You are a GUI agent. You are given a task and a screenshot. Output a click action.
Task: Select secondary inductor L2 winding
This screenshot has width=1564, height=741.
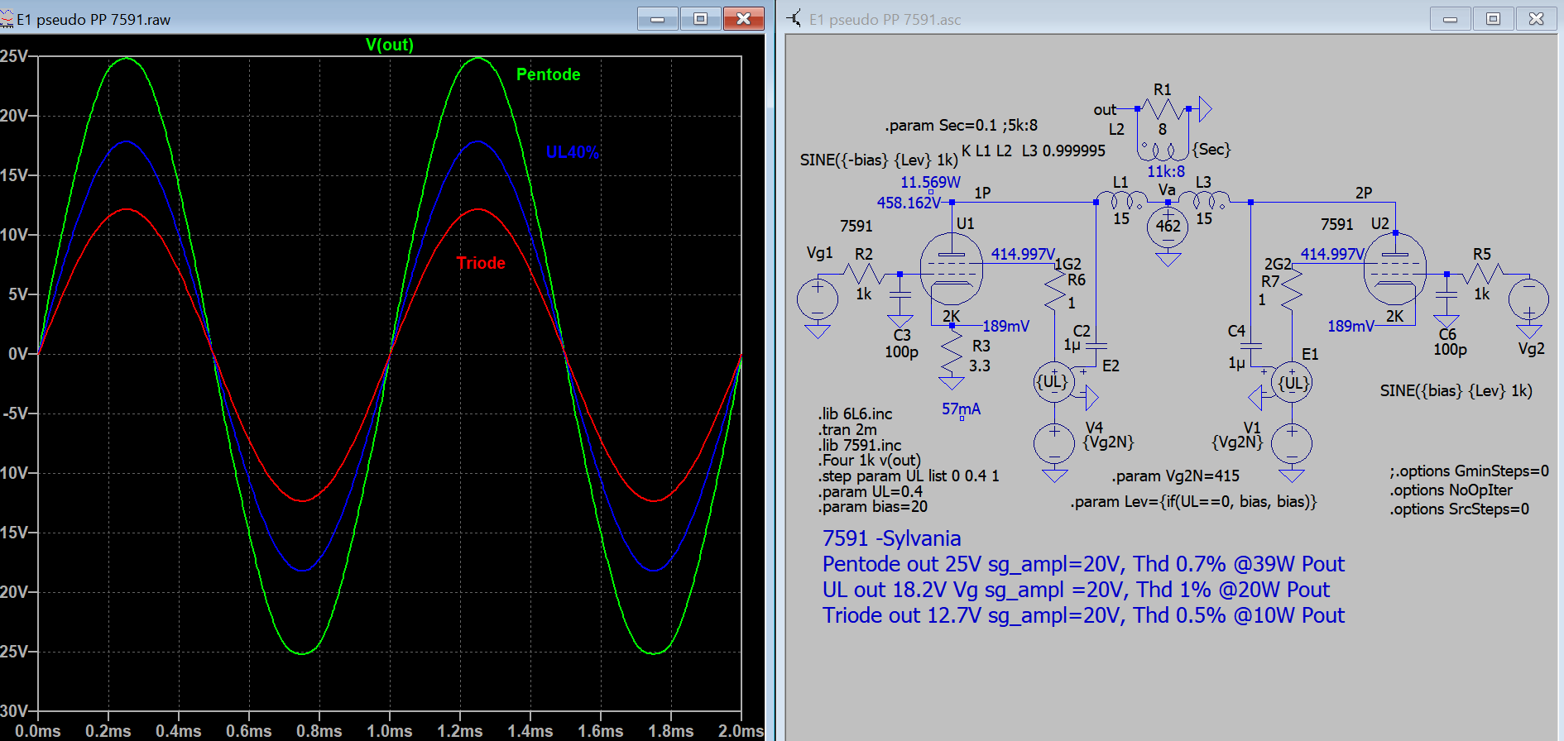coord(1163,151)
